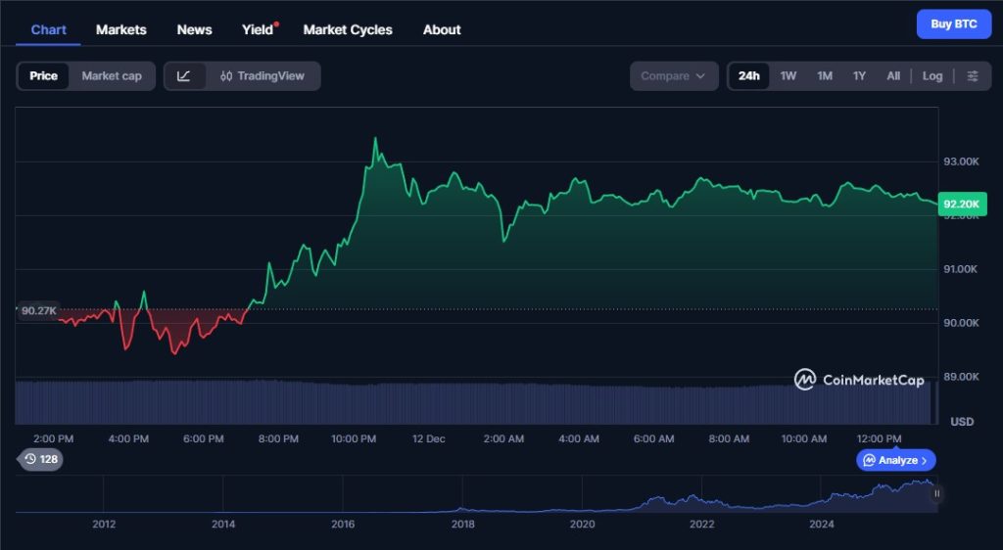Click the range slider pause handle

tap(936, 494)
